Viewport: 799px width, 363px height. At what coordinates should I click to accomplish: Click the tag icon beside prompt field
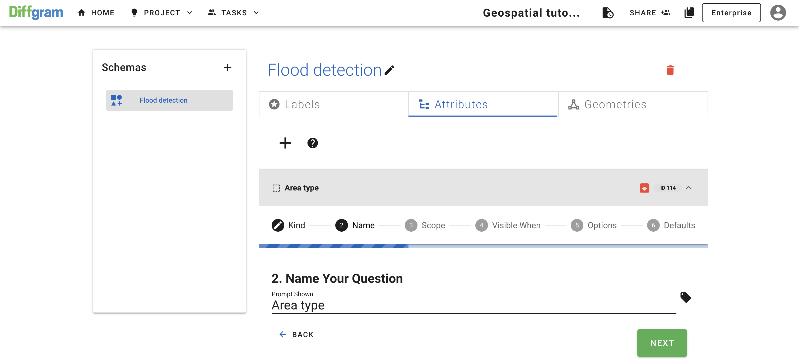685,297
